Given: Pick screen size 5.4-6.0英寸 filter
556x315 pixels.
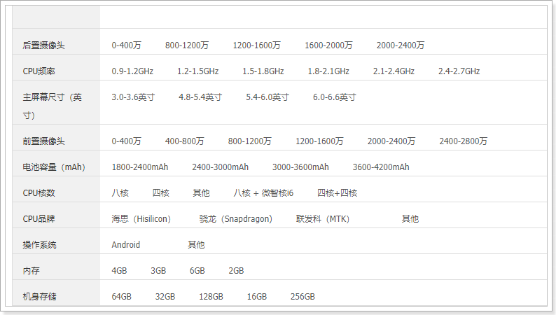Looking at the screenshot, I should coord(267,97).
